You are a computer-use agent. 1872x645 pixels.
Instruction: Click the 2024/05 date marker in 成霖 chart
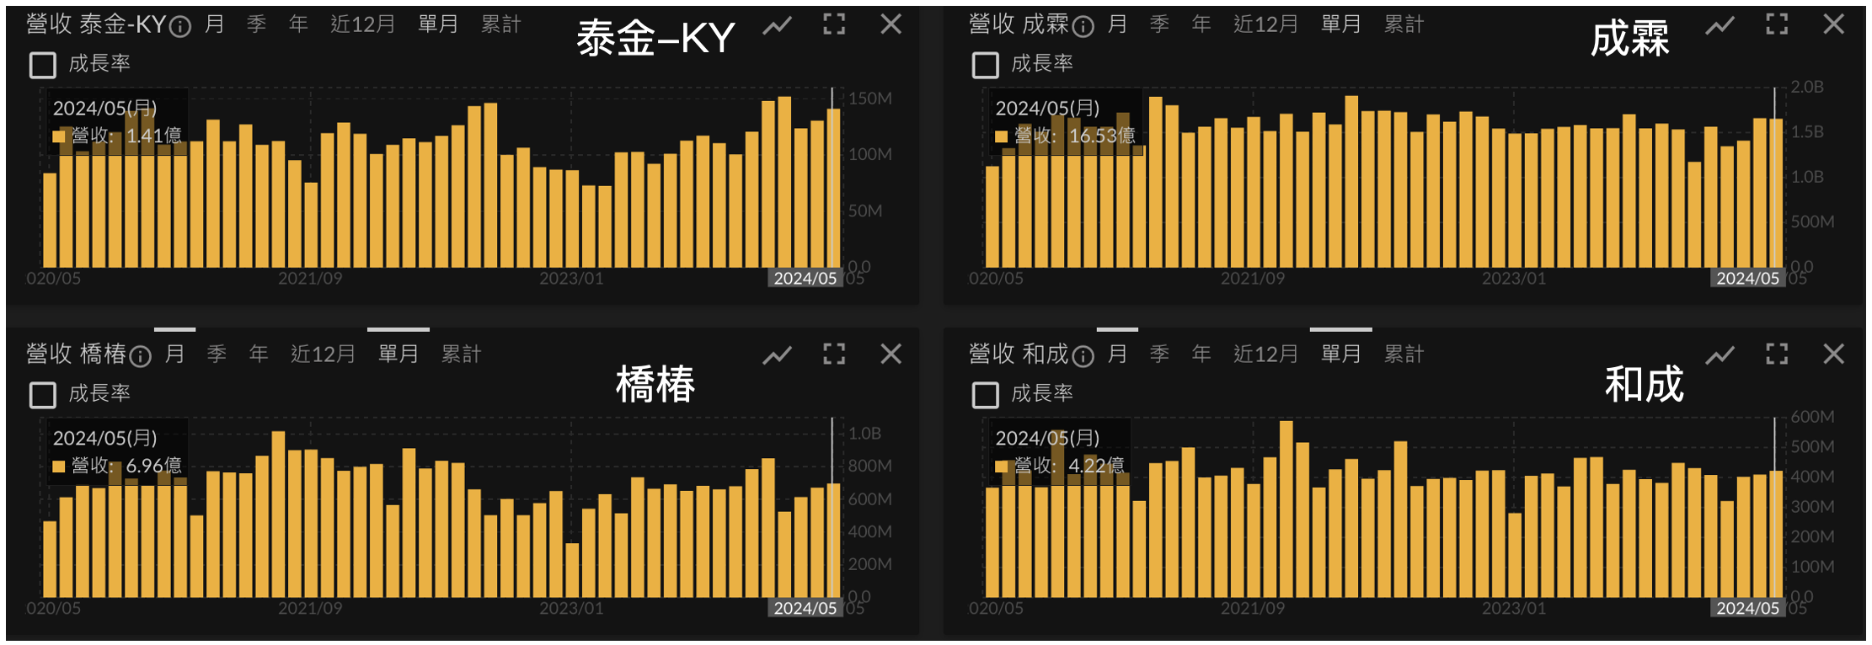coord(1748,279)
